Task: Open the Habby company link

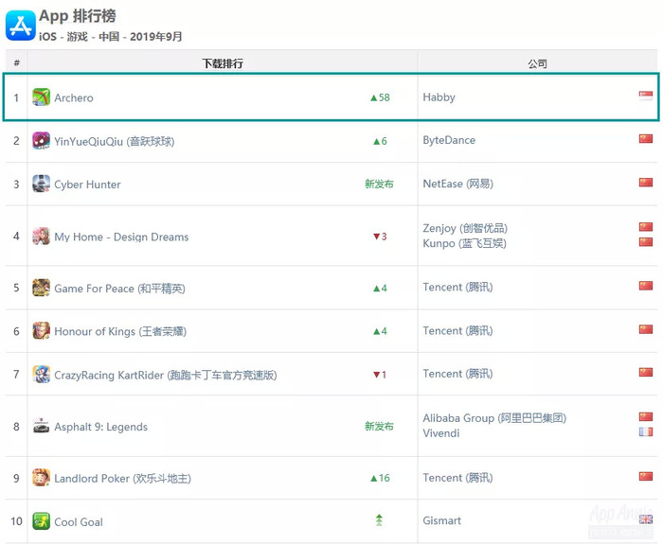Action: click(x=439, y=97)
